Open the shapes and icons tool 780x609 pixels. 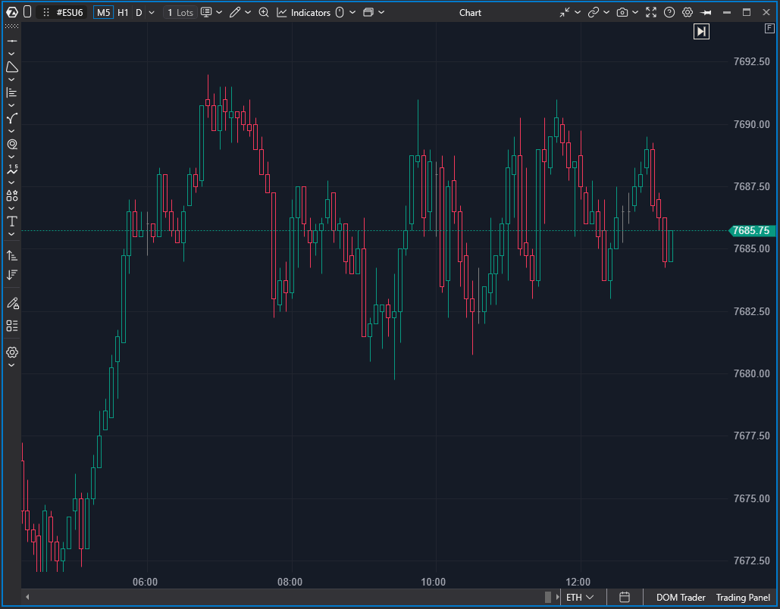coord(12,195)
